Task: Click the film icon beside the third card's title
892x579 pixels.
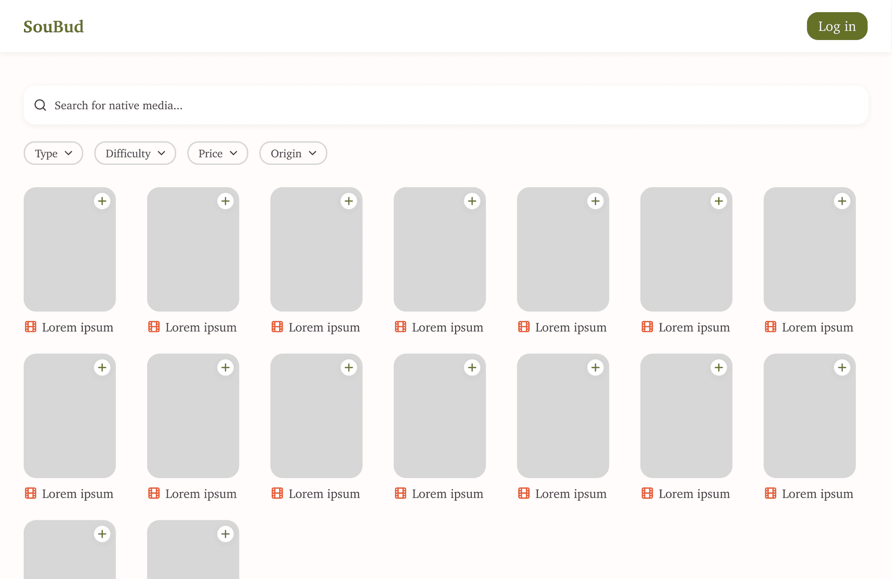Action: pos(277,327)
